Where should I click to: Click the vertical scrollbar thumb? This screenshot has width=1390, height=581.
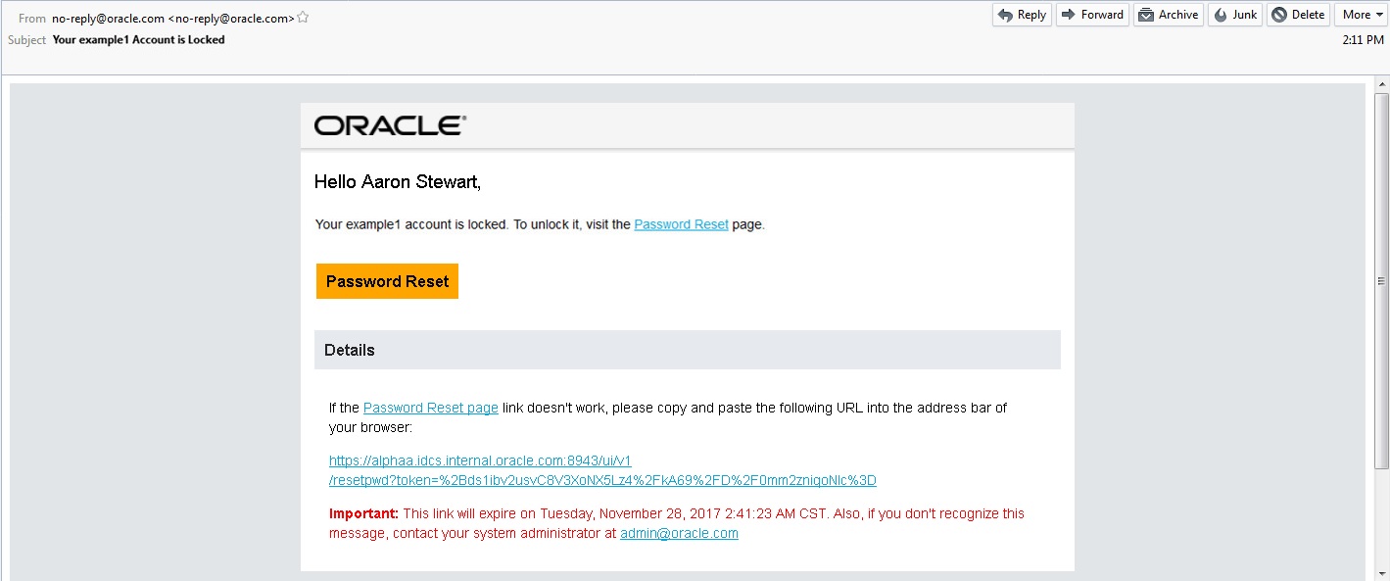(x=1381, y=282)
